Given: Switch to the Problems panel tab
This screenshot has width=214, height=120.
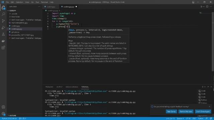Looking at the screenshot, I should [x=49, y=87].
